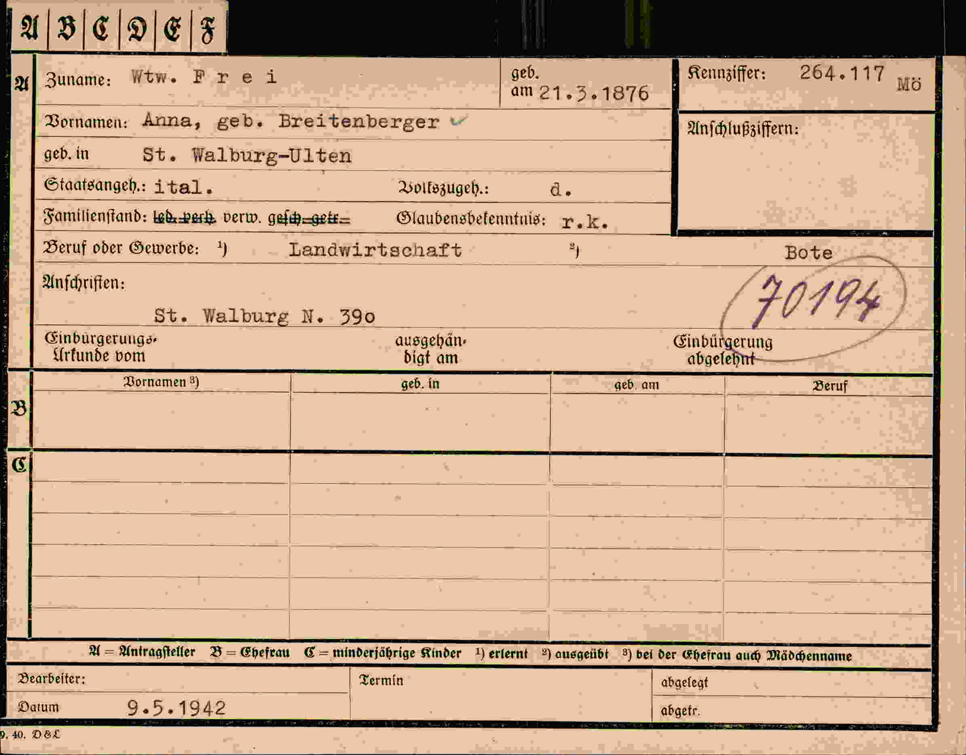966x755 pixels.
Task: Click the 'Anschlußziffern:' label
Action: [x=743, y=129]
